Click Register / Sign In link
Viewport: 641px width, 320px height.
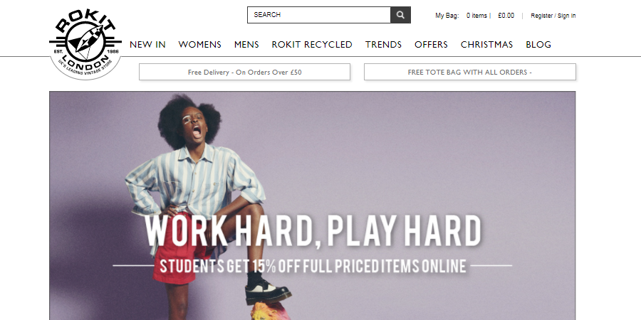[553, 16]
